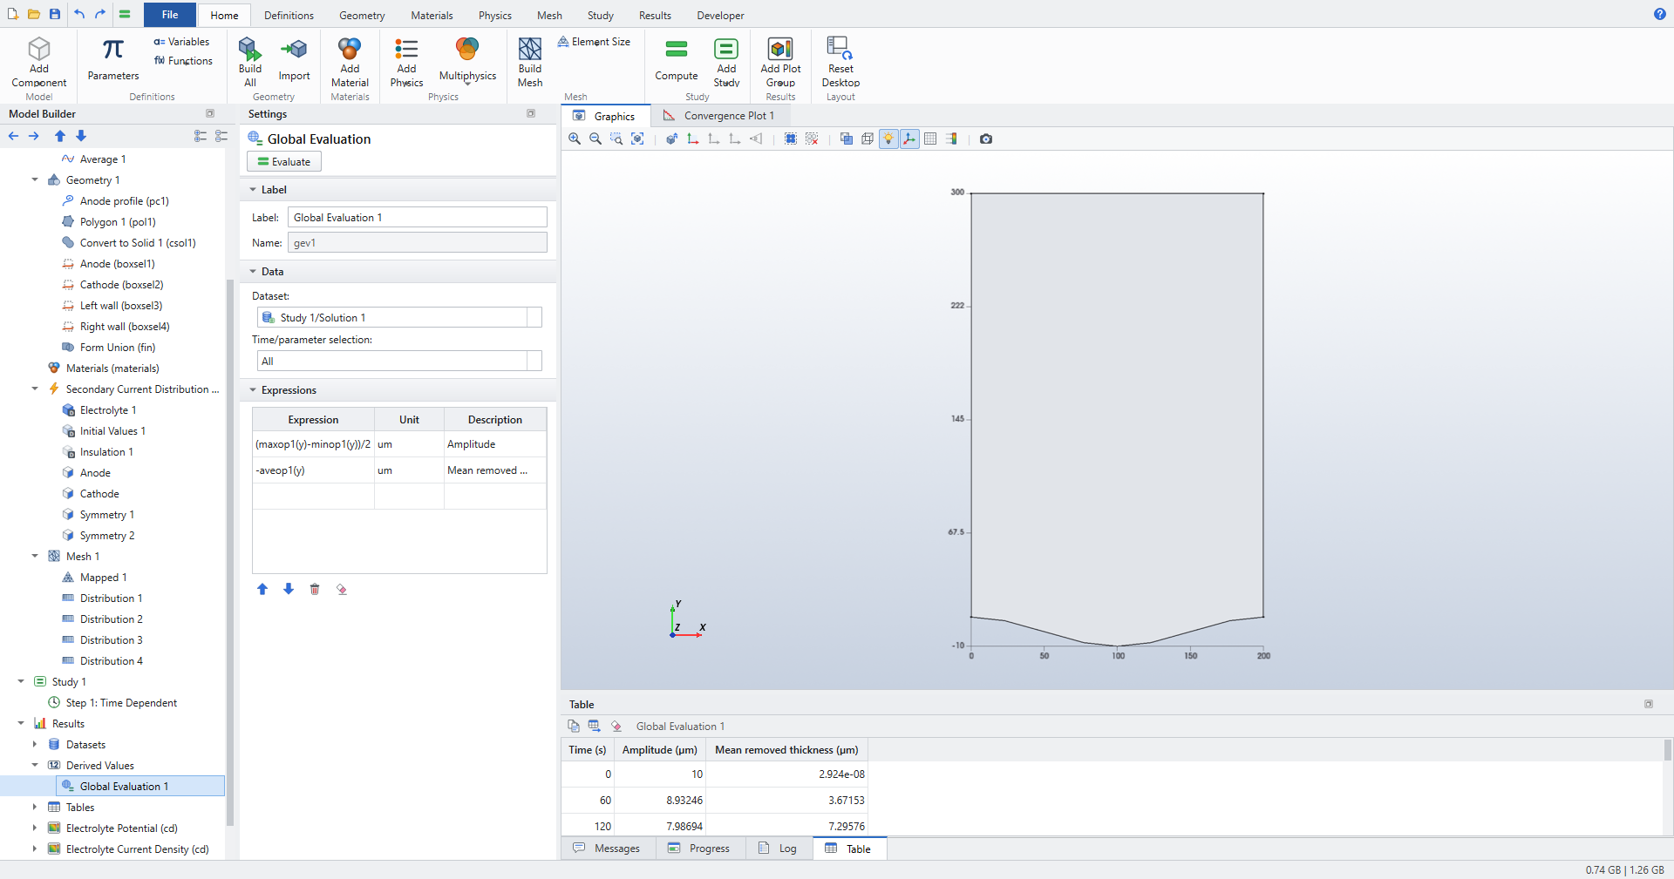Open the Physics ribbon tab
Screen dimensions: 1674x879
point(494,16)
